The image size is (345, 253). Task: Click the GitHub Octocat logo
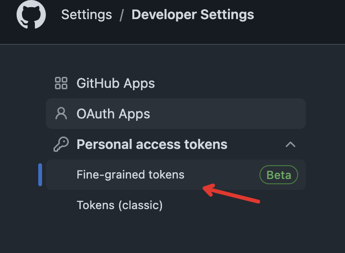click(x=31, y=14)
